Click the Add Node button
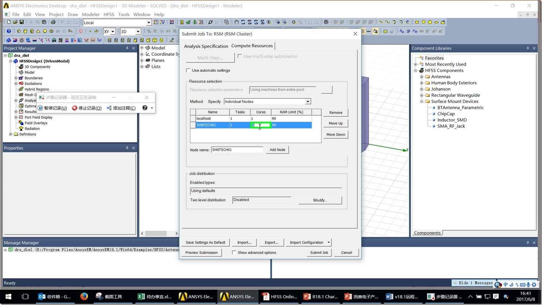 [x=277, y=150]
